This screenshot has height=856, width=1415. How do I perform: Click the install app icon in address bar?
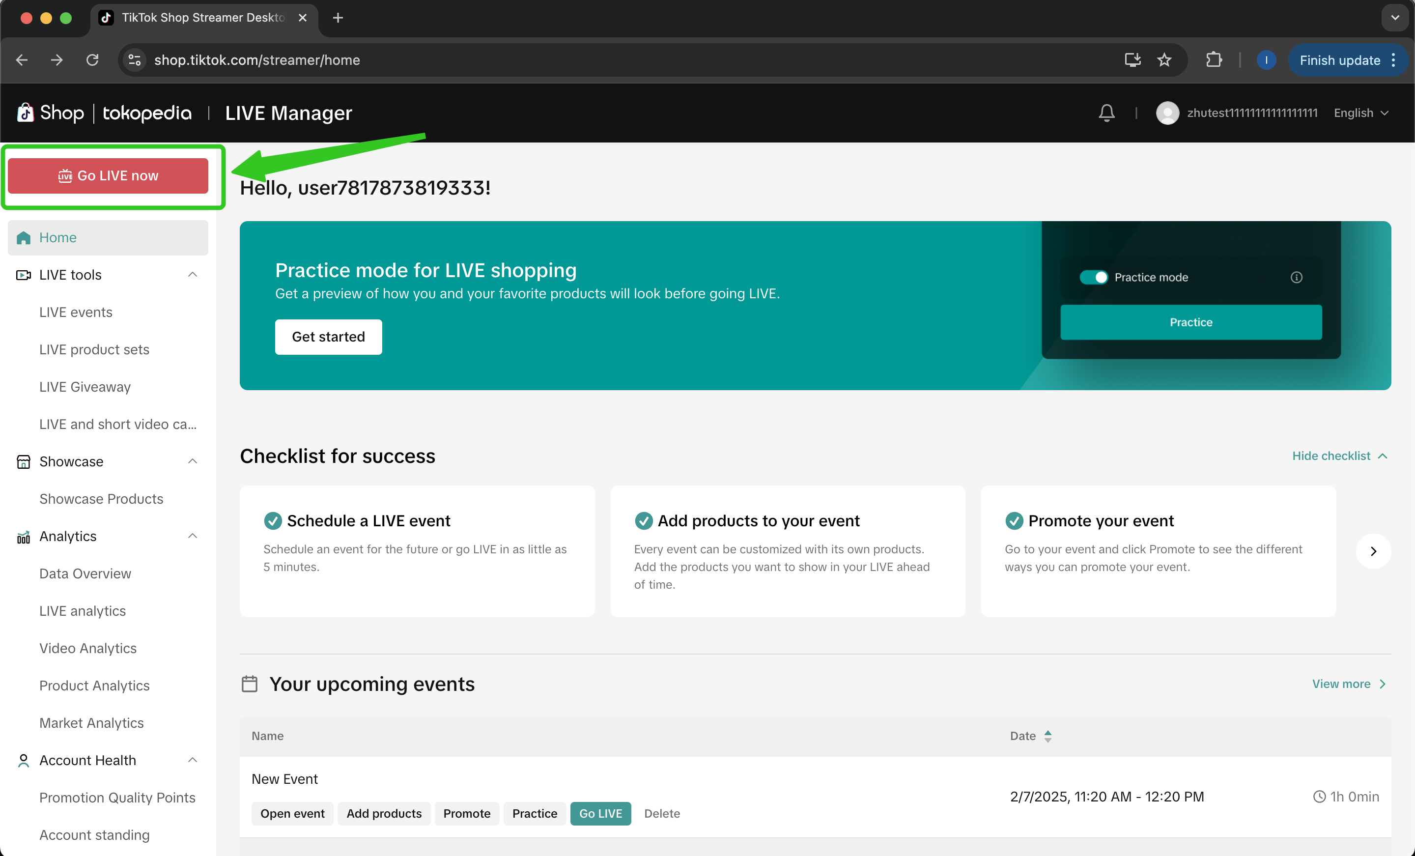pos(1132,60)
